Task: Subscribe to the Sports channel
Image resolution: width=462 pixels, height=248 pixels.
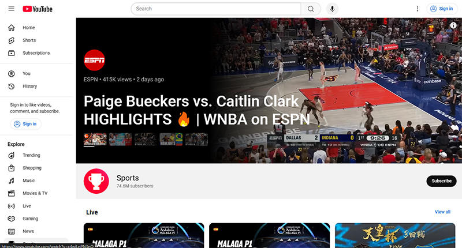Action: [441, 181]
